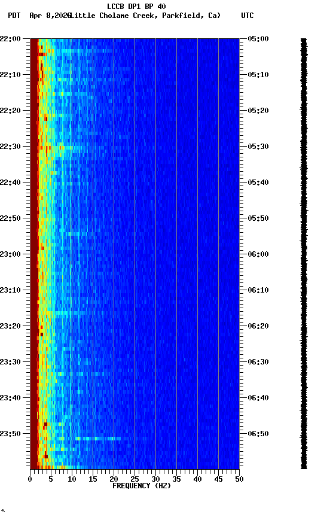
Task: Click the '06:20' UTC time label
Action: pos(258,326)
